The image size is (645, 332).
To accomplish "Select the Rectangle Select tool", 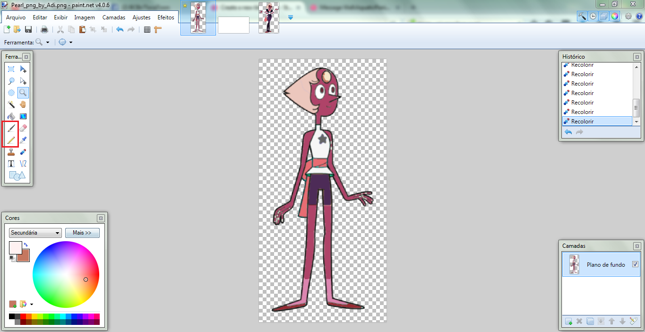I will click(11, 69).
